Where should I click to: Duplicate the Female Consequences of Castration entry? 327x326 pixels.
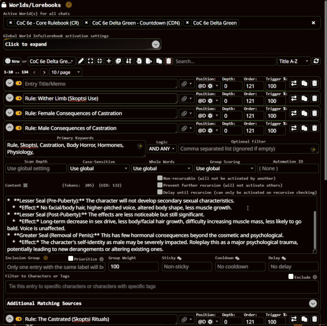click(x=304, y=113)
